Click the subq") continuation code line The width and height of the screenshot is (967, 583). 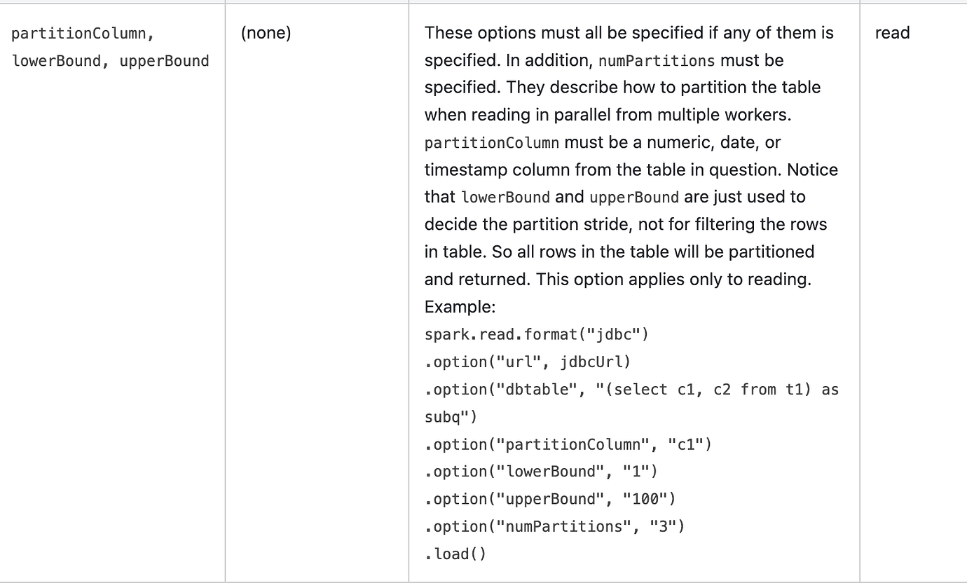point(451,417)
